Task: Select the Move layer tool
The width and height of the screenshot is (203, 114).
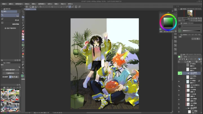Action: coord(23,20)
